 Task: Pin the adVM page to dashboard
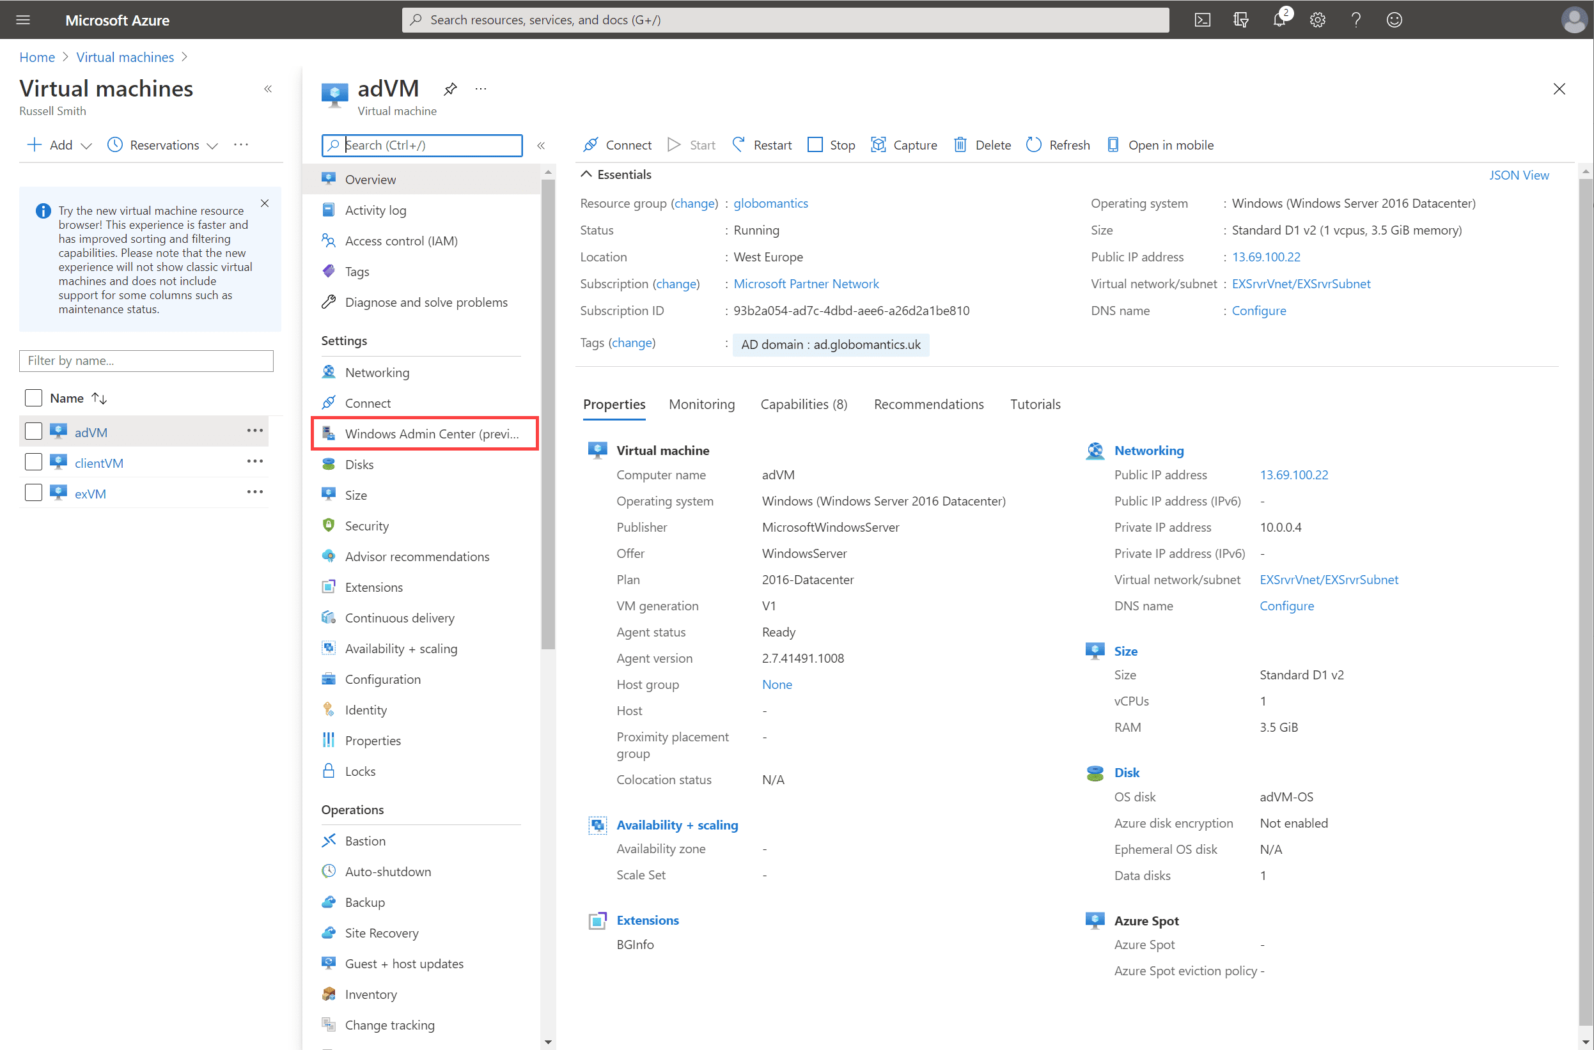[449, 88]
